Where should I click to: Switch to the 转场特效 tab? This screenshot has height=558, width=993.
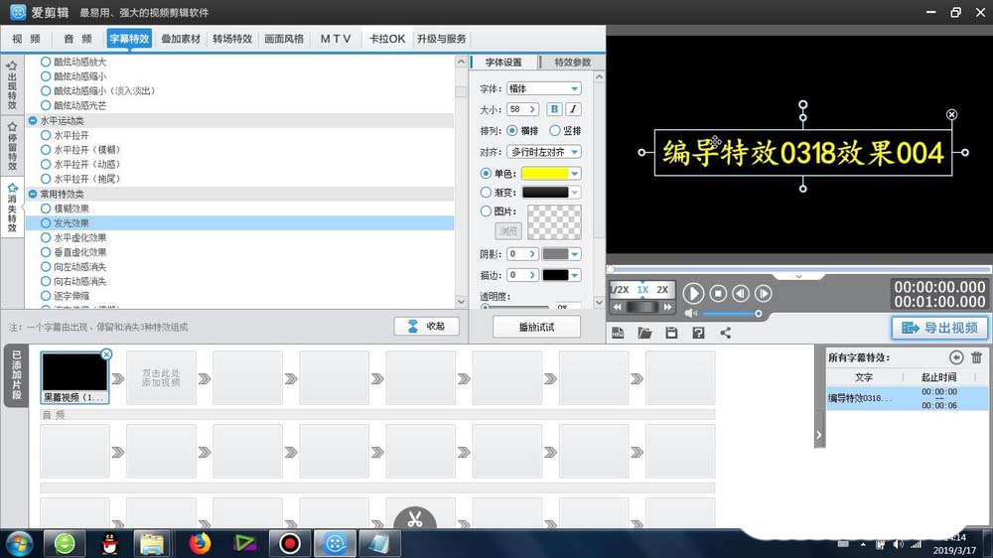(x=232, y=39)
